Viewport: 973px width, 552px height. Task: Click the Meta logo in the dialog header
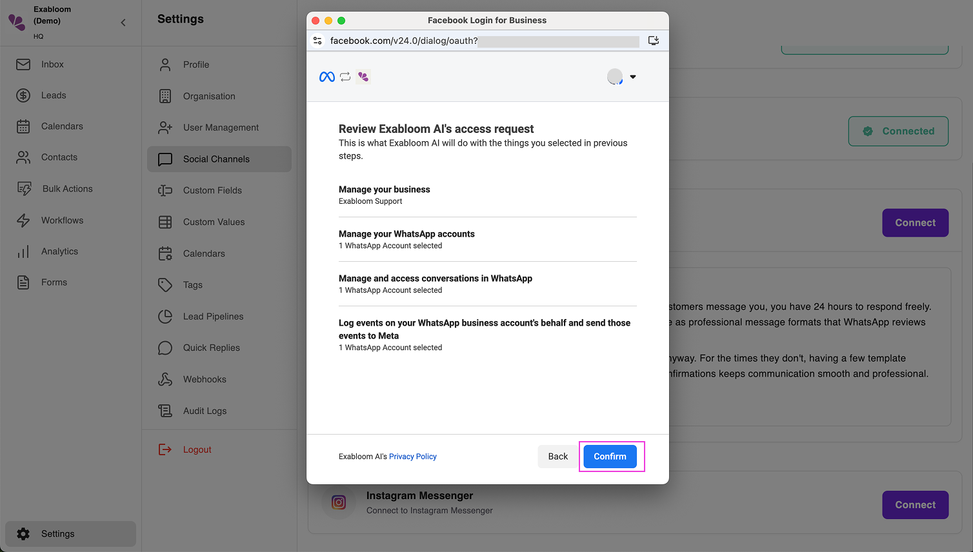tap(326, 76)
